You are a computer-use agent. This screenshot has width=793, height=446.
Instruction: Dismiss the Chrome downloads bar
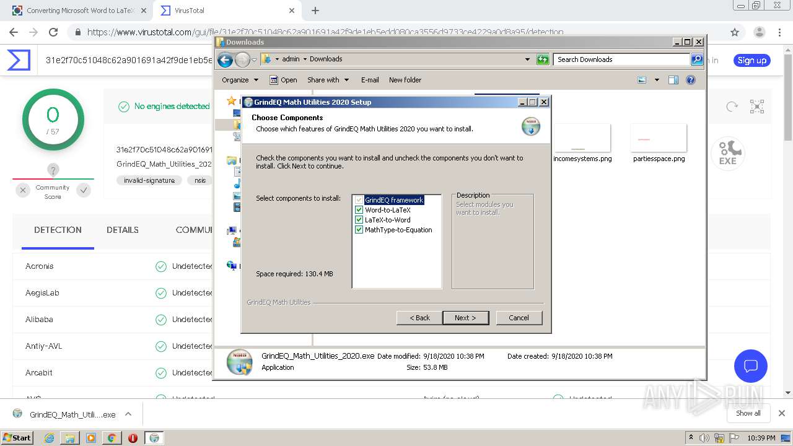pyautogui.click(x=782, y=413)
